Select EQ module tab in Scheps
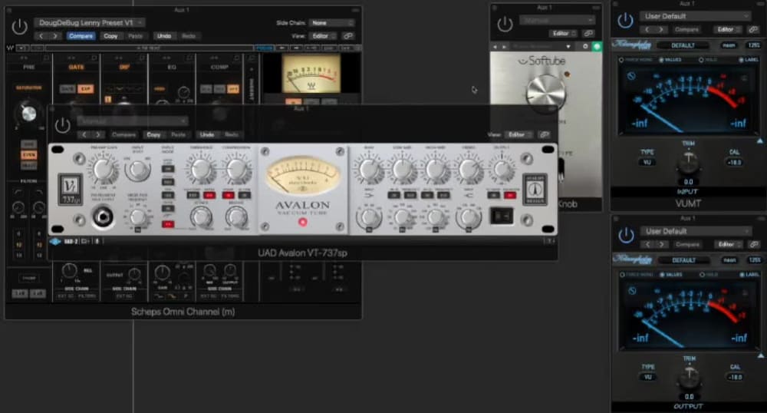767x413 pixels. pos(172,67)
